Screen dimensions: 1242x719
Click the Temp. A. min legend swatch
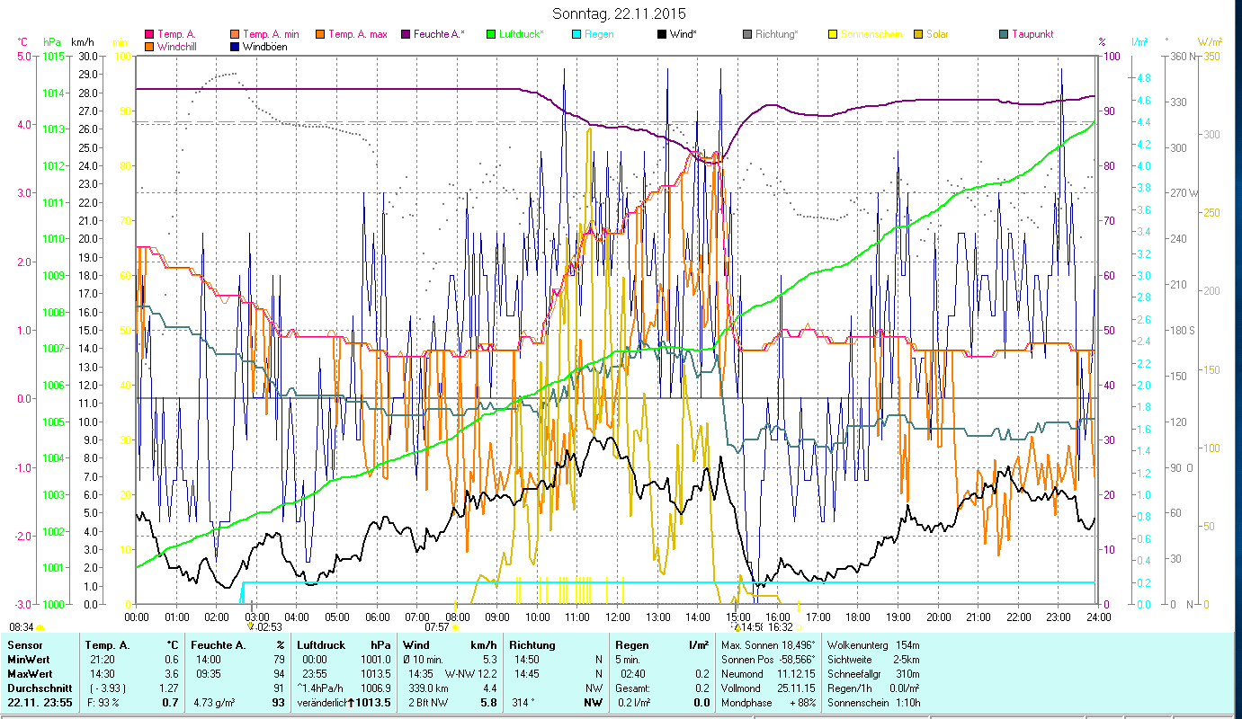coord(236,35)
